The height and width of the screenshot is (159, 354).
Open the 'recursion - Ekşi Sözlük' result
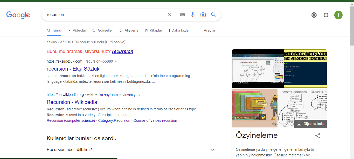coord(73,69)
